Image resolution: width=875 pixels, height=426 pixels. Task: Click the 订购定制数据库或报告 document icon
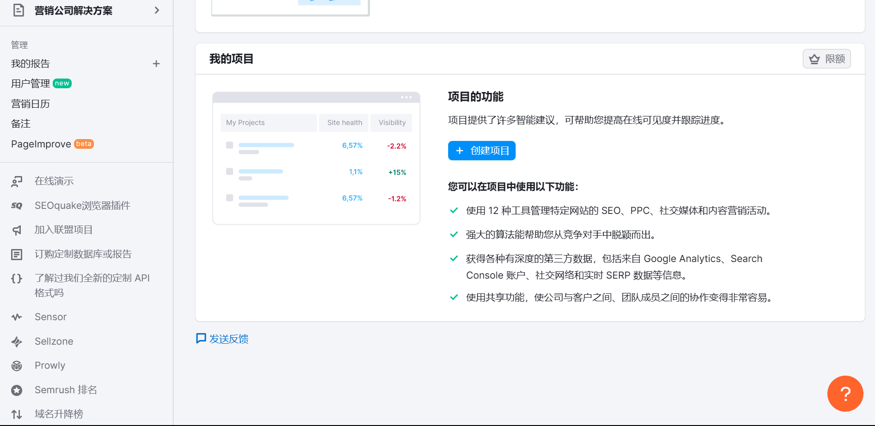(x=17, y=254)
